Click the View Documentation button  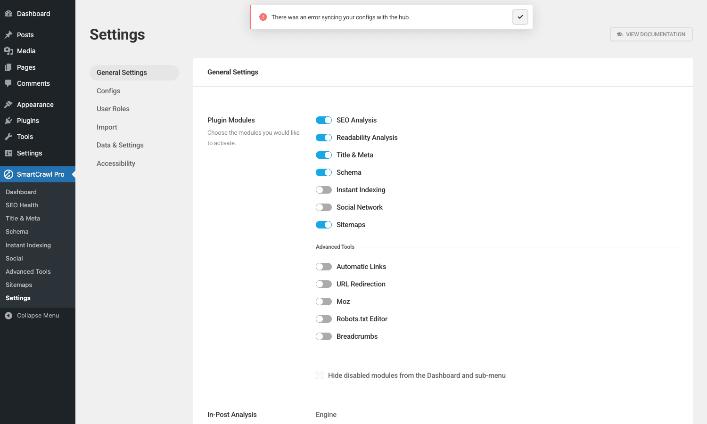[x=651, y=34]
